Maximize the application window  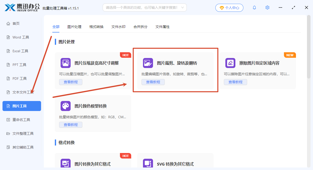point(293,7)
